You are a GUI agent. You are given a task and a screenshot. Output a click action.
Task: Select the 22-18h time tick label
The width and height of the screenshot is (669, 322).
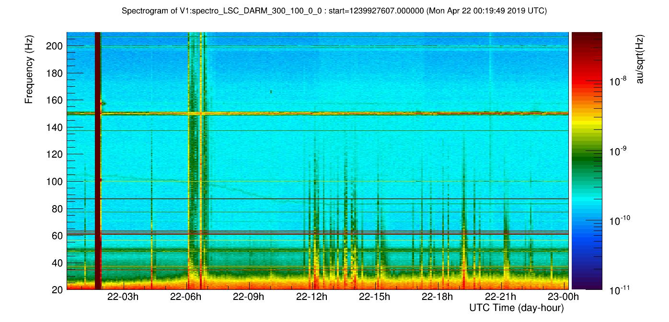[x=438, y=297]
